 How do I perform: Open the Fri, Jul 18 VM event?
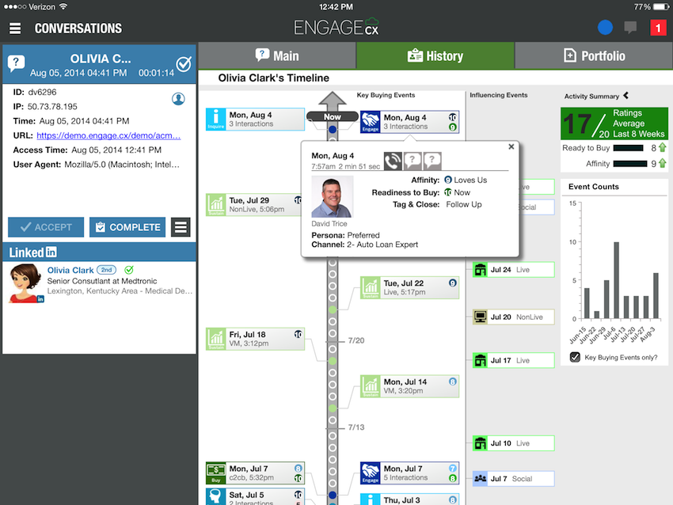coord(255,339)
